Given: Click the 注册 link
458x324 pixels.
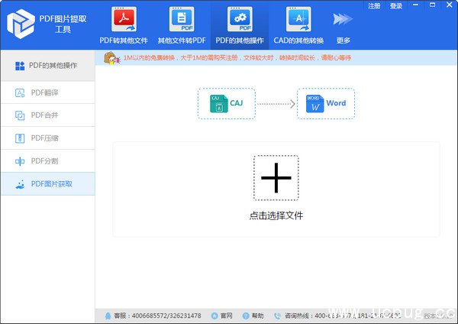Looking at the screenshot, I should click(x=374, y=6).
